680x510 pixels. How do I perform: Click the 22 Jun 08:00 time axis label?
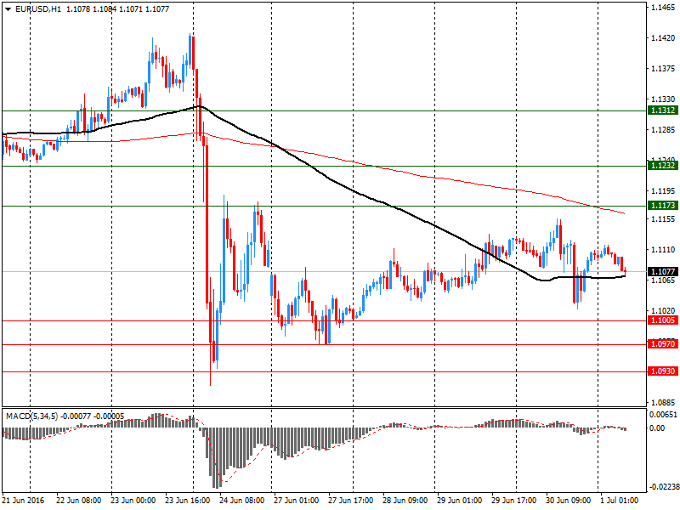[x=79, y=501]
